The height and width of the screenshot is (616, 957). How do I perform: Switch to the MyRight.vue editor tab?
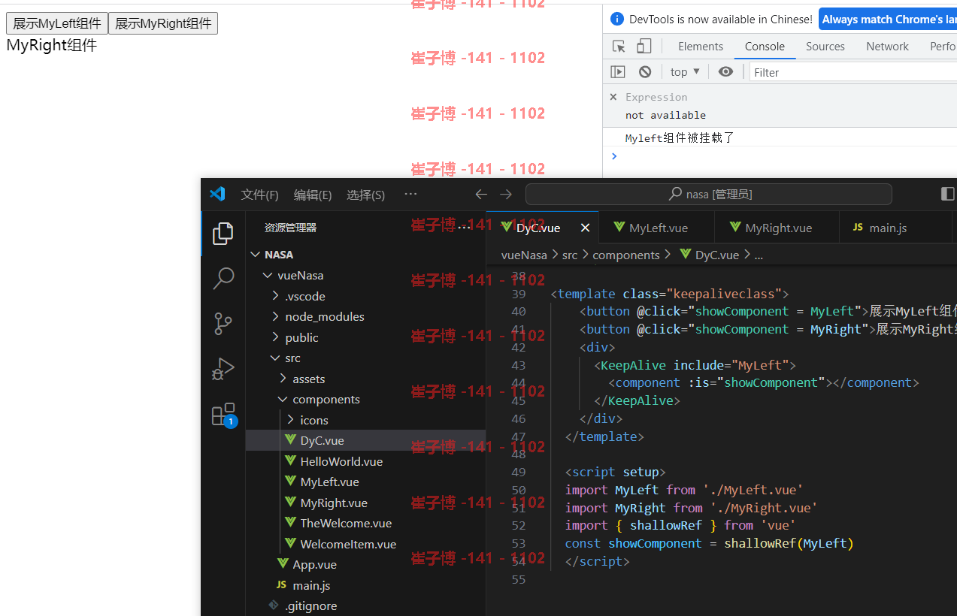click(778, 228)
